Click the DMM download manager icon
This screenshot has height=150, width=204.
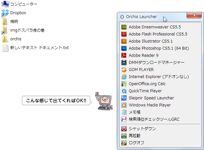pyautogui.click(x=124, y=63)
